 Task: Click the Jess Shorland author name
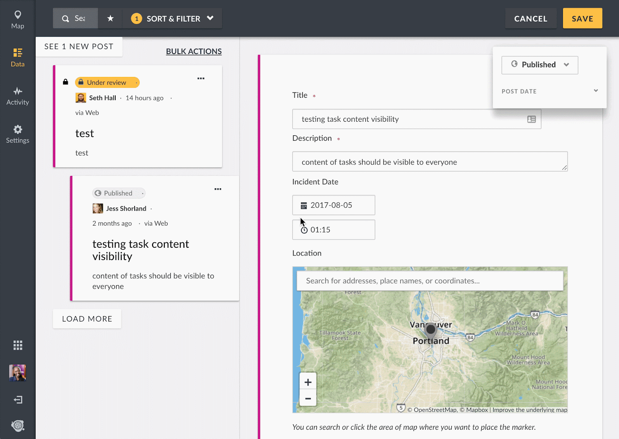[126, 209]
